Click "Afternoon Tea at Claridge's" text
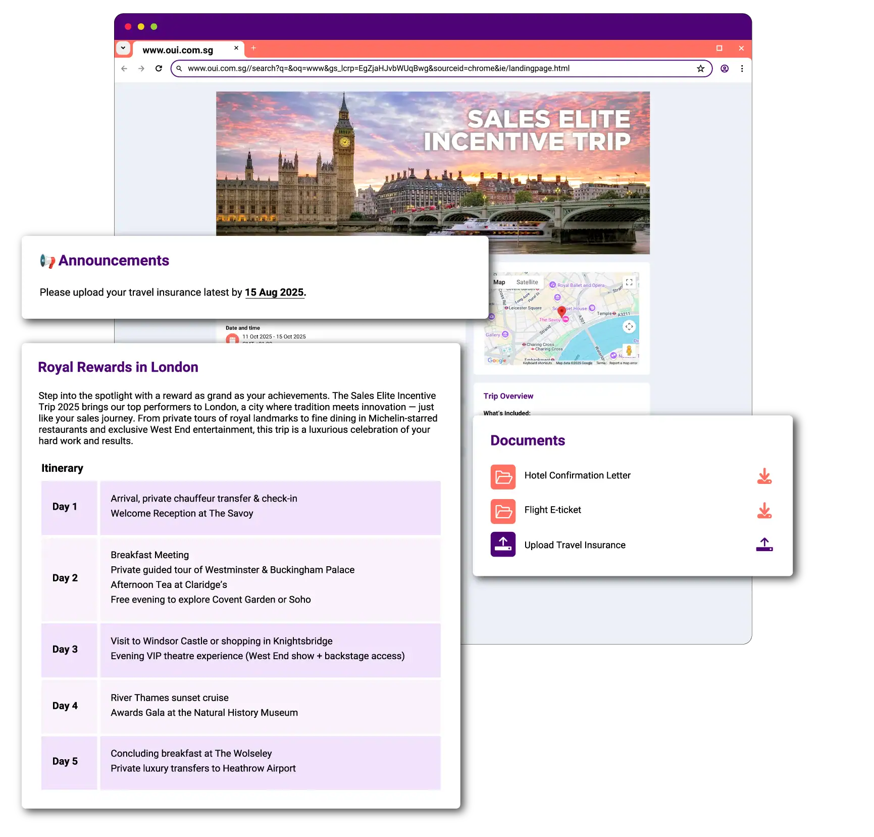Image resolution: width=874 pixels, height=837 pixels. click(169, 584)
